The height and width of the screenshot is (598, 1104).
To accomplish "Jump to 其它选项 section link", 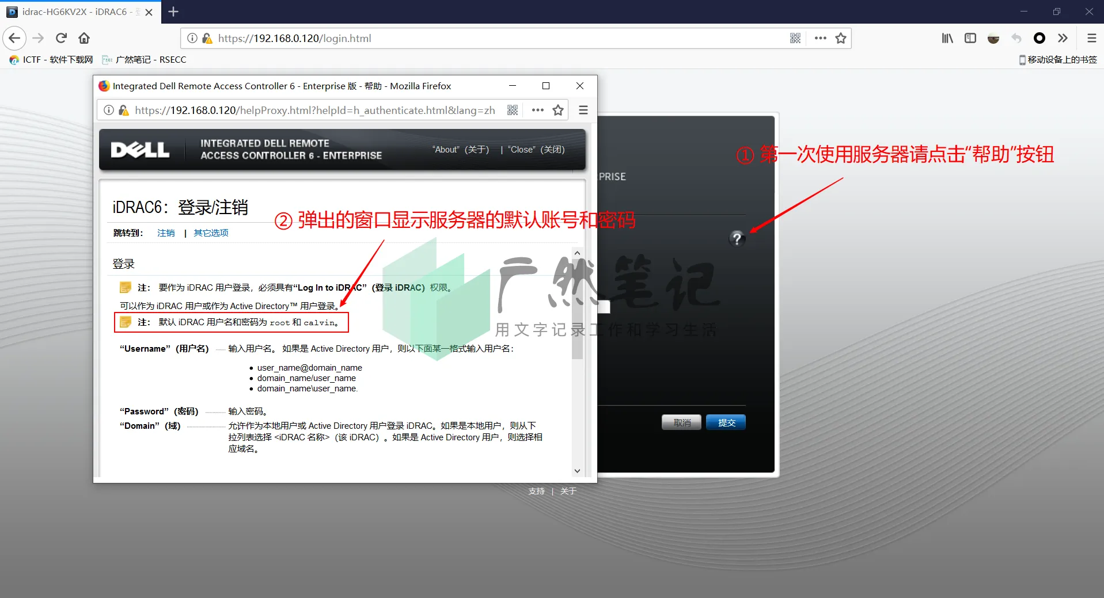I will click(211, 233).
